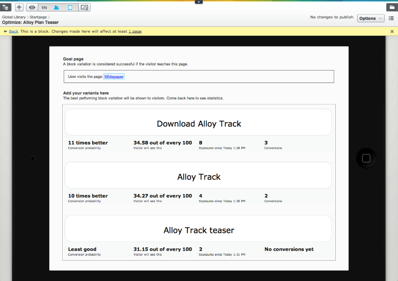Close the yellow block notification bar
Image resolution: width=398 pixels, height=281 pixels.
[392, 31]
